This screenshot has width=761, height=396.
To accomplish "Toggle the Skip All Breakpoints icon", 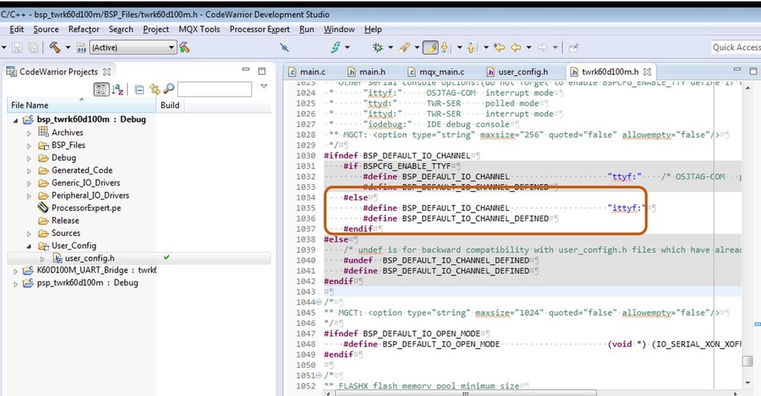I will 284,47.
